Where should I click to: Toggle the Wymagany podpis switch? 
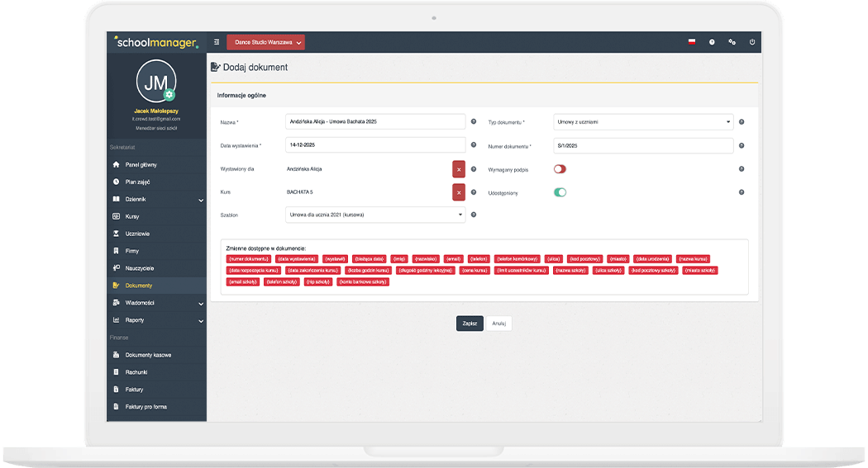click(x=560, y=169)
